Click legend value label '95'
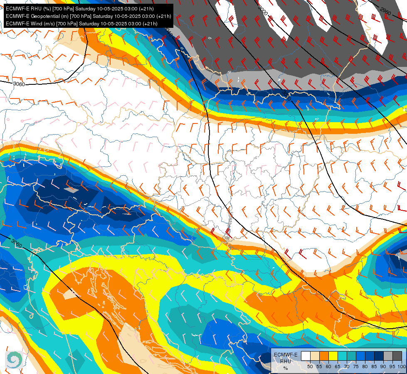The width and height of the screenshot is (407, 374). pyautogui.click(x=392, y=367)
